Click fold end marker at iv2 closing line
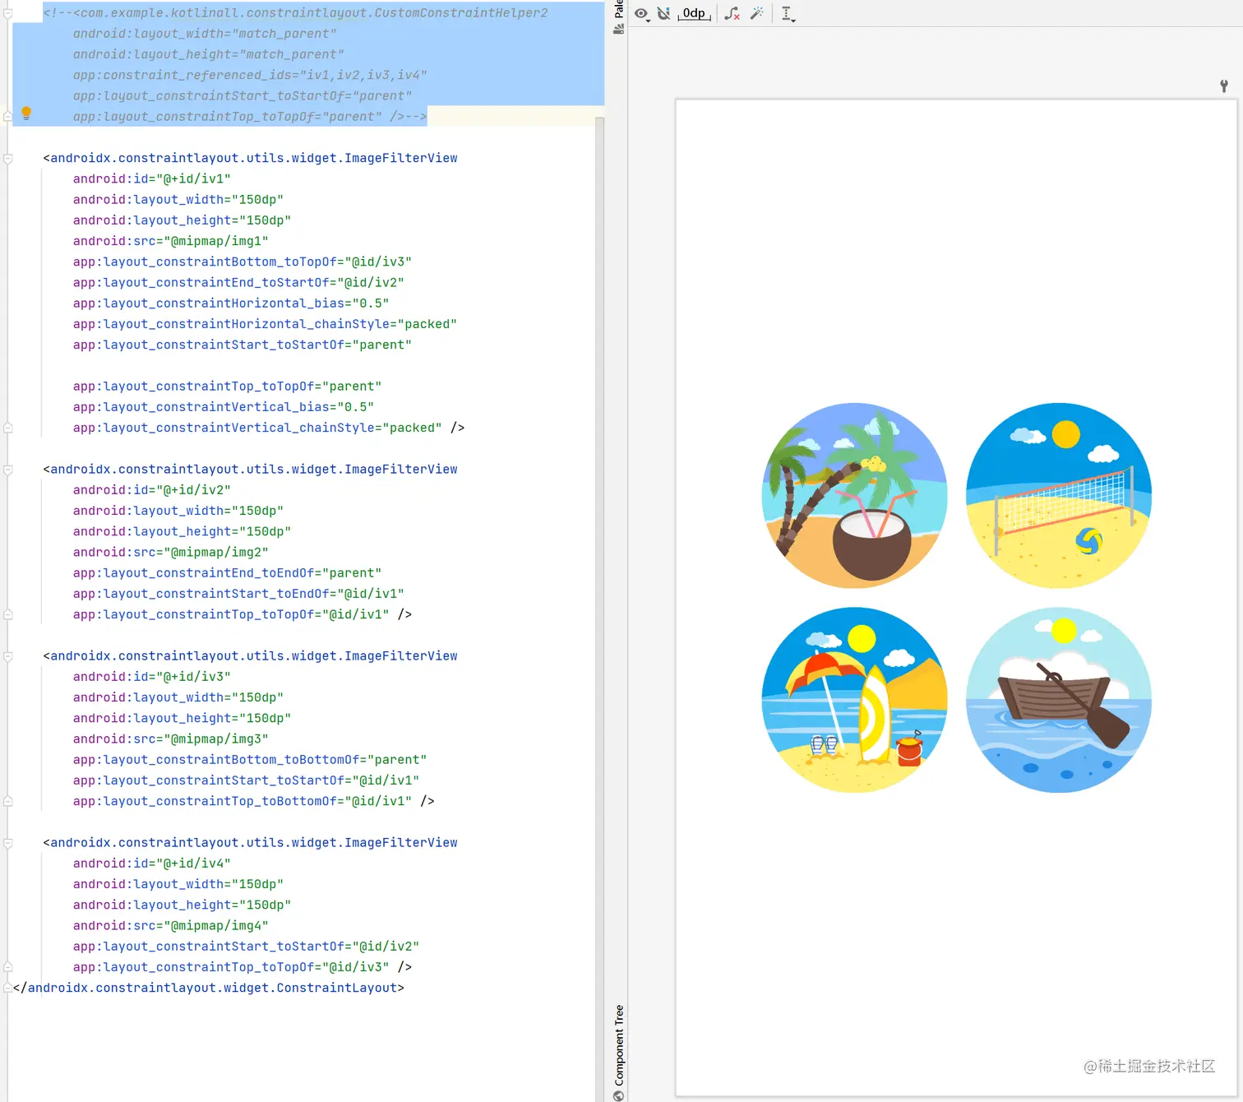 click(x=7, y=614)
